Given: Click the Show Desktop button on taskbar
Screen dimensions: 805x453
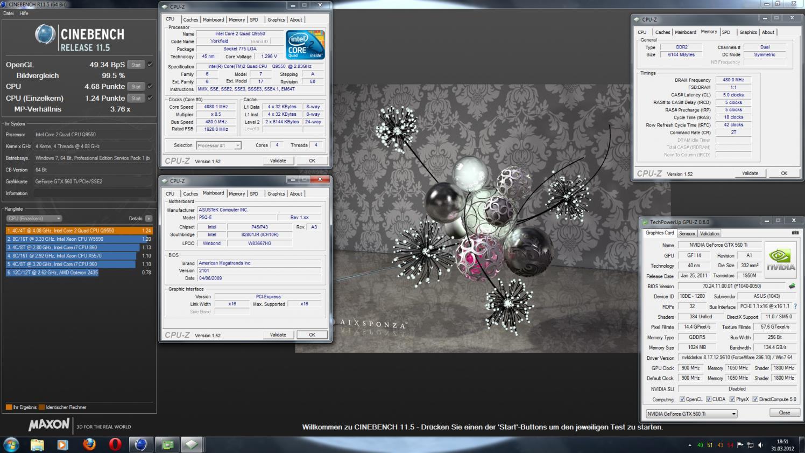Looking at the screenshot, I should 801,445.
